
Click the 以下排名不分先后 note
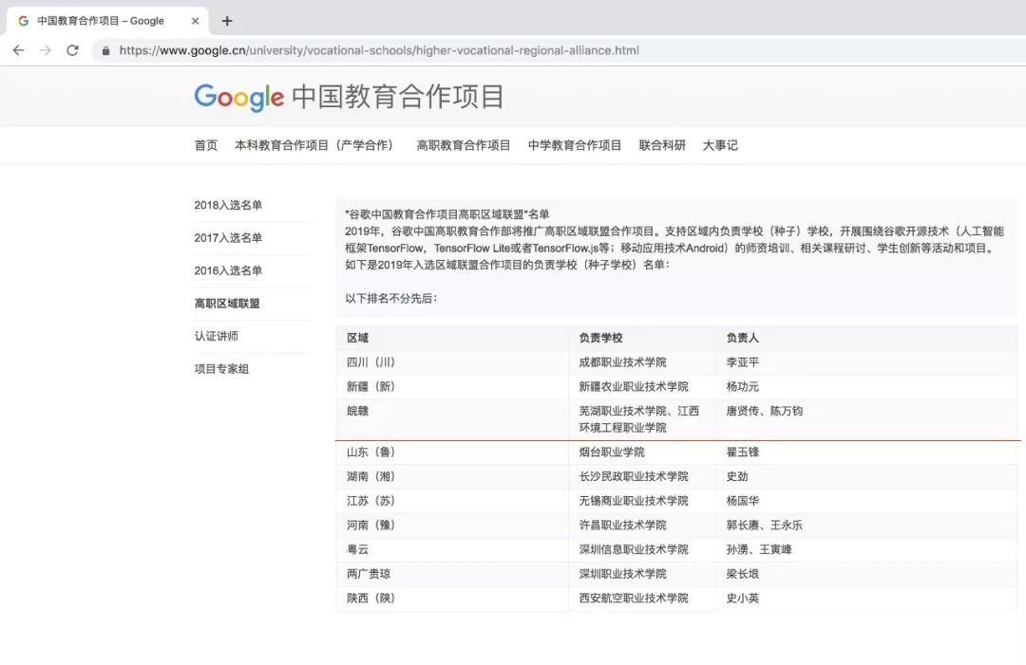(390, 299)
